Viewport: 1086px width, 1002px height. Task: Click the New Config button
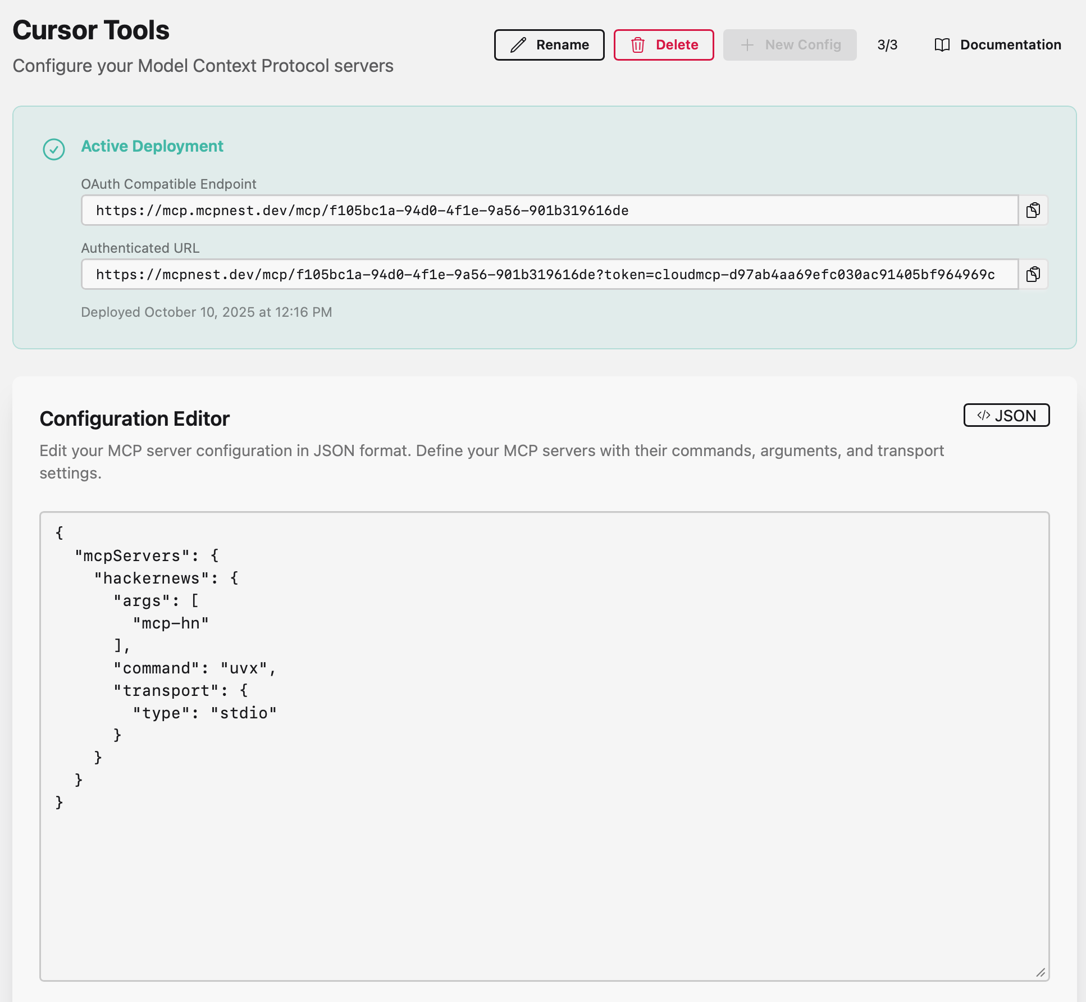[790, 44]
